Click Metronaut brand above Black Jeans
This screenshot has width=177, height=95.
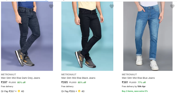tap(69, 75)
